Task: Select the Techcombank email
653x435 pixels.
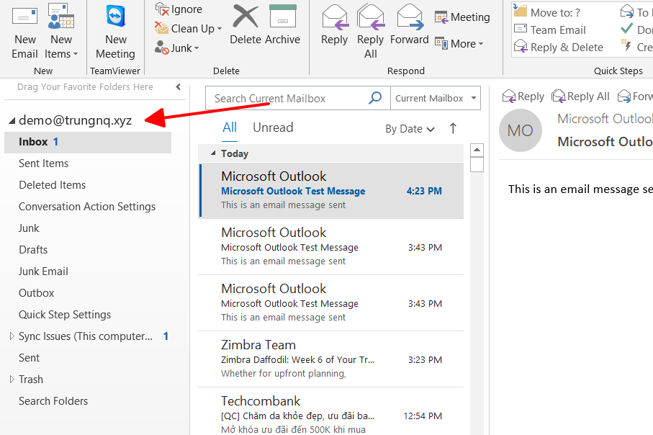Action: [x=331, y=413]
